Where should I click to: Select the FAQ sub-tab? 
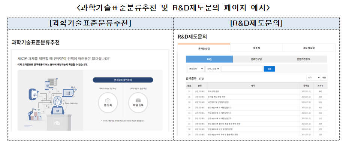[x=209, y=59]
